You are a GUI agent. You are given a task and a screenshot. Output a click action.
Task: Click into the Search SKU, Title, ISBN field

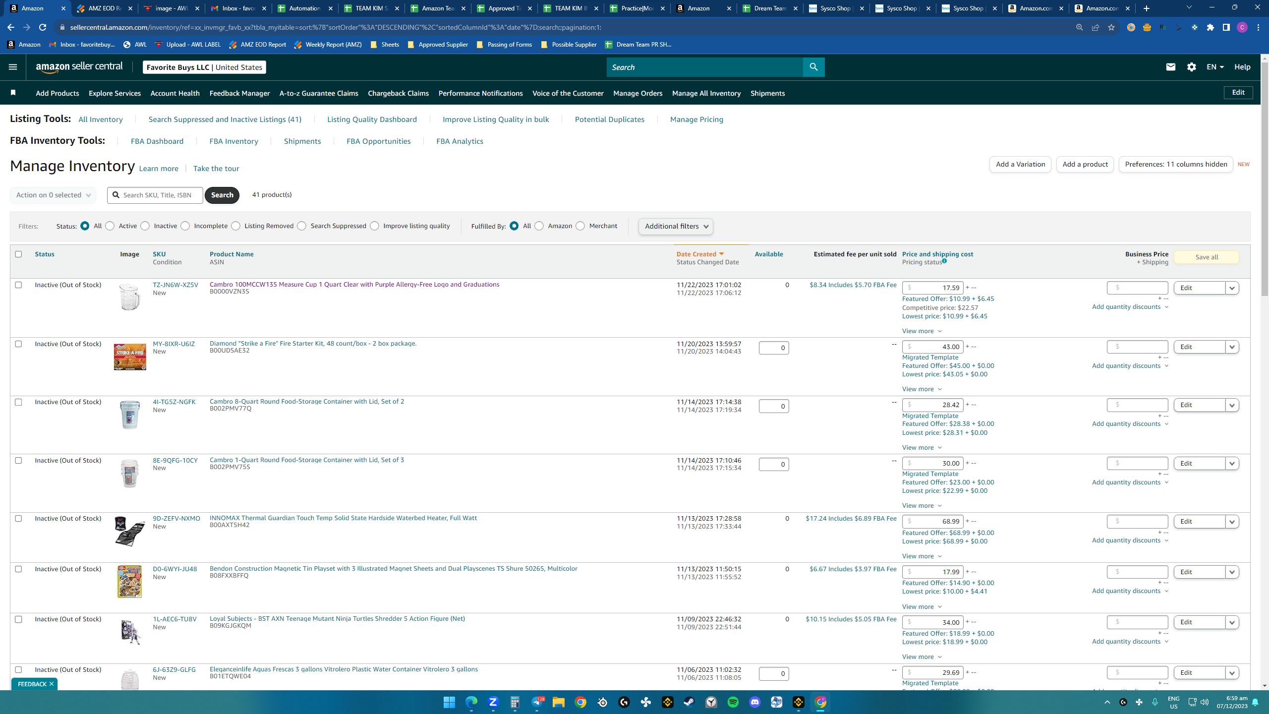coord(155,195)
